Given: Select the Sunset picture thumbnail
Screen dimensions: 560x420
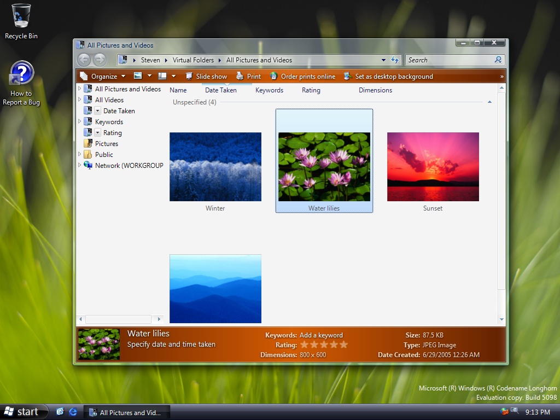Looking at the screenshot, I should 433,167.
